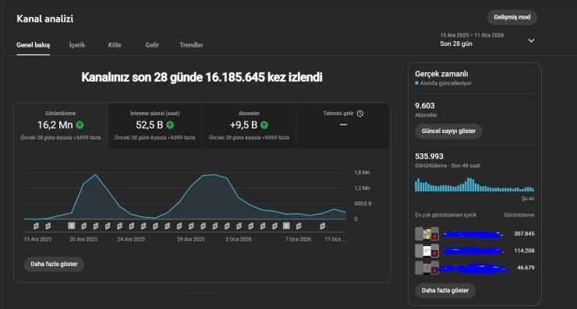Click the Gelişmiş mod button
The width and height of the screenshot is (577, 309).
point(512,17)
